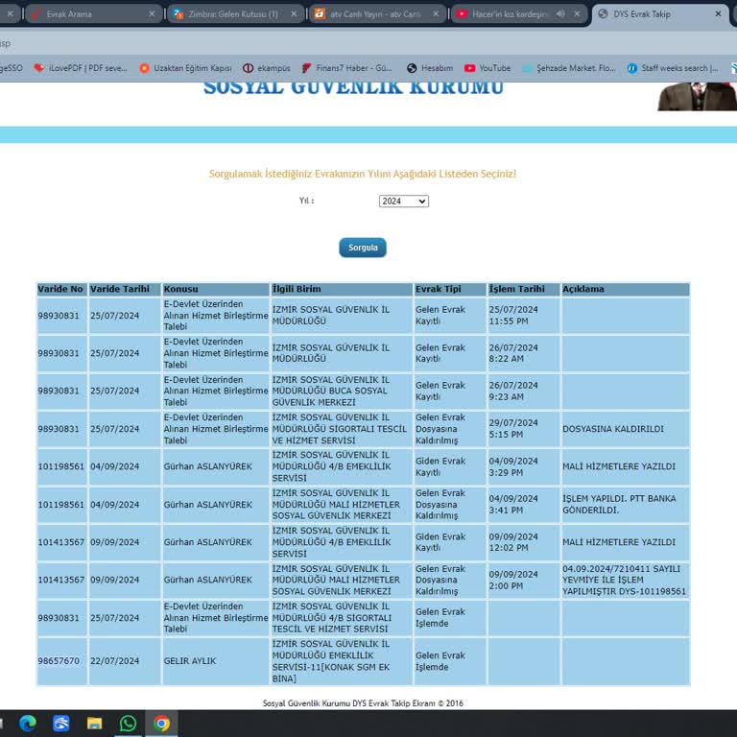The image size is (737, 737).
Task: Switch to atv Canlı Yayın tab
Action: (377, 14)
